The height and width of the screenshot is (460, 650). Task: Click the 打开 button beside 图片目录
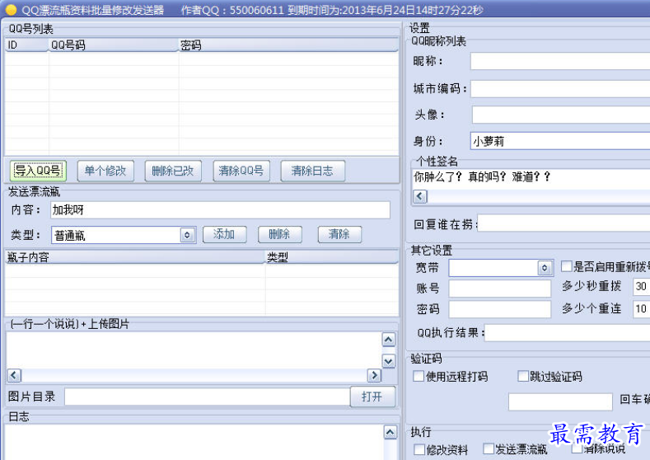(x=372, y=397)
